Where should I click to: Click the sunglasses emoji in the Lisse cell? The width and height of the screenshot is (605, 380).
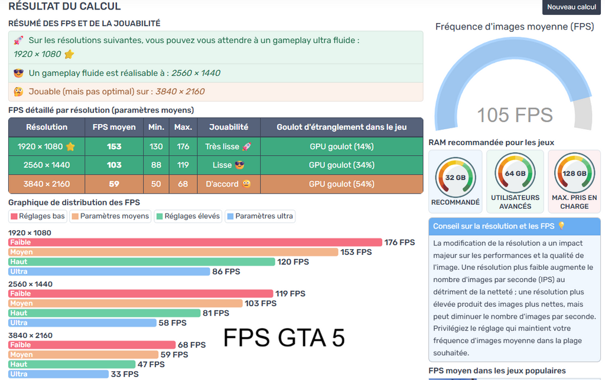(x=239, y=165)
